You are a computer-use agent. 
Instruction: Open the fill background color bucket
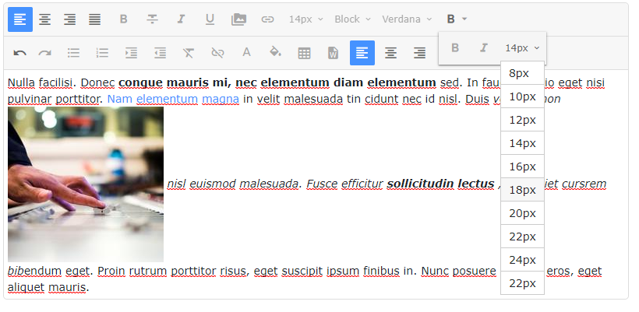click(276, 53)
